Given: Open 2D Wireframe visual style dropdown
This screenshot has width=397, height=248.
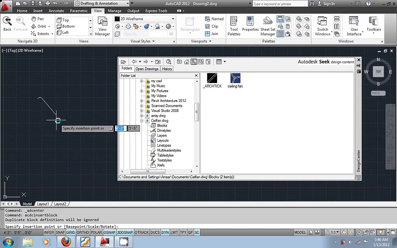Looking at the screenshot, I should [x=145, y=19].
